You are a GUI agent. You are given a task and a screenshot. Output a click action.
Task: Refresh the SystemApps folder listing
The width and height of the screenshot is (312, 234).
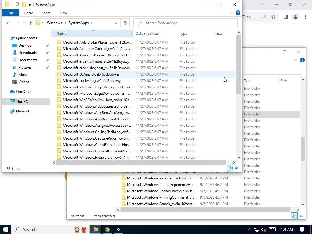coord(125,23)
